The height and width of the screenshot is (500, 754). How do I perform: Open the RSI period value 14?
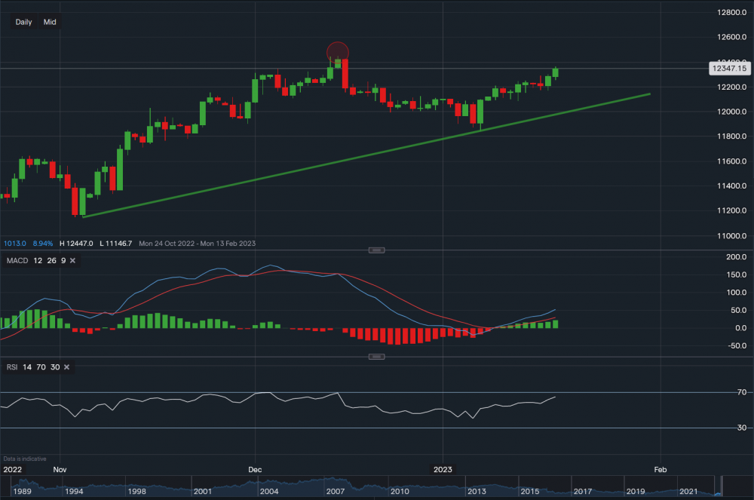pos(26,367)
